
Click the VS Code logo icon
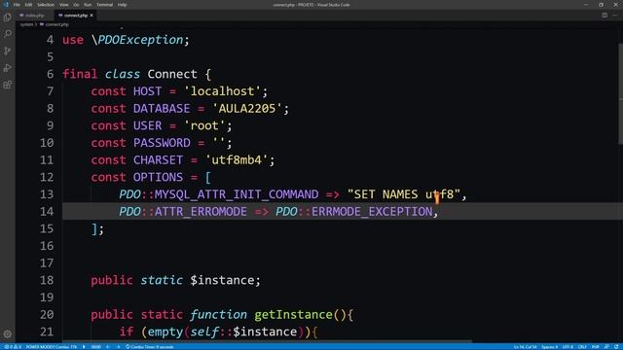(6, 5)
